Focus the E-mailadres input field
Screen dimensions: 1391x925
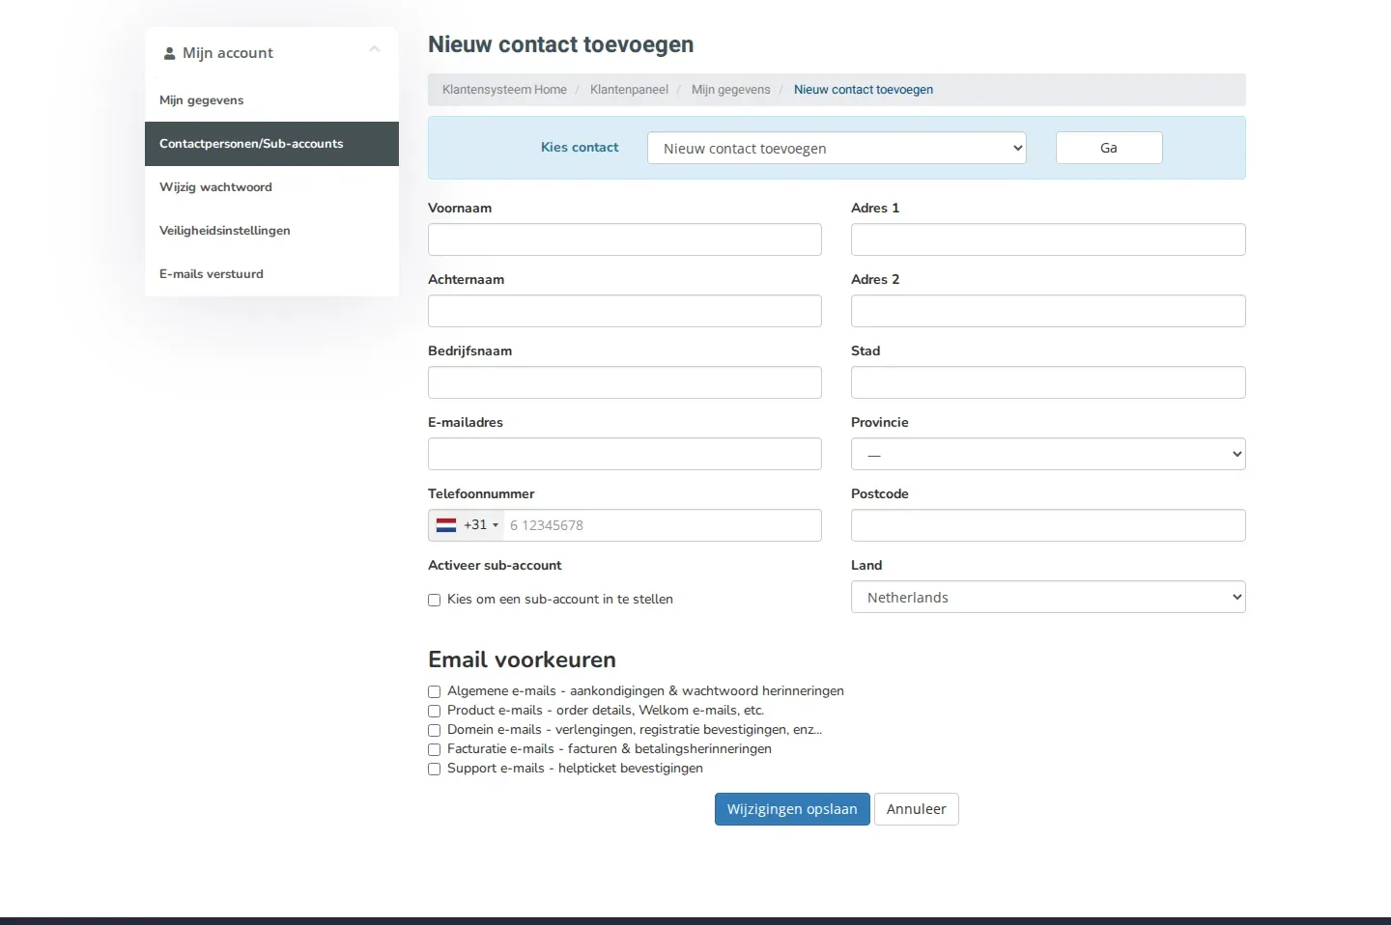[x=625, y=454]
